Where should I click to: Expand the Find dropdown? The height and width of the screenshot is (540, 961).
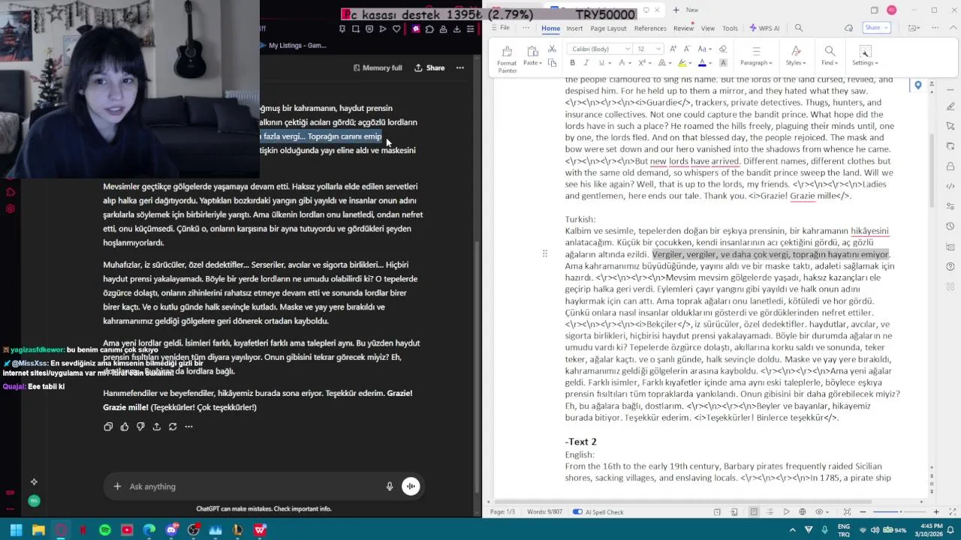(830, 63)
